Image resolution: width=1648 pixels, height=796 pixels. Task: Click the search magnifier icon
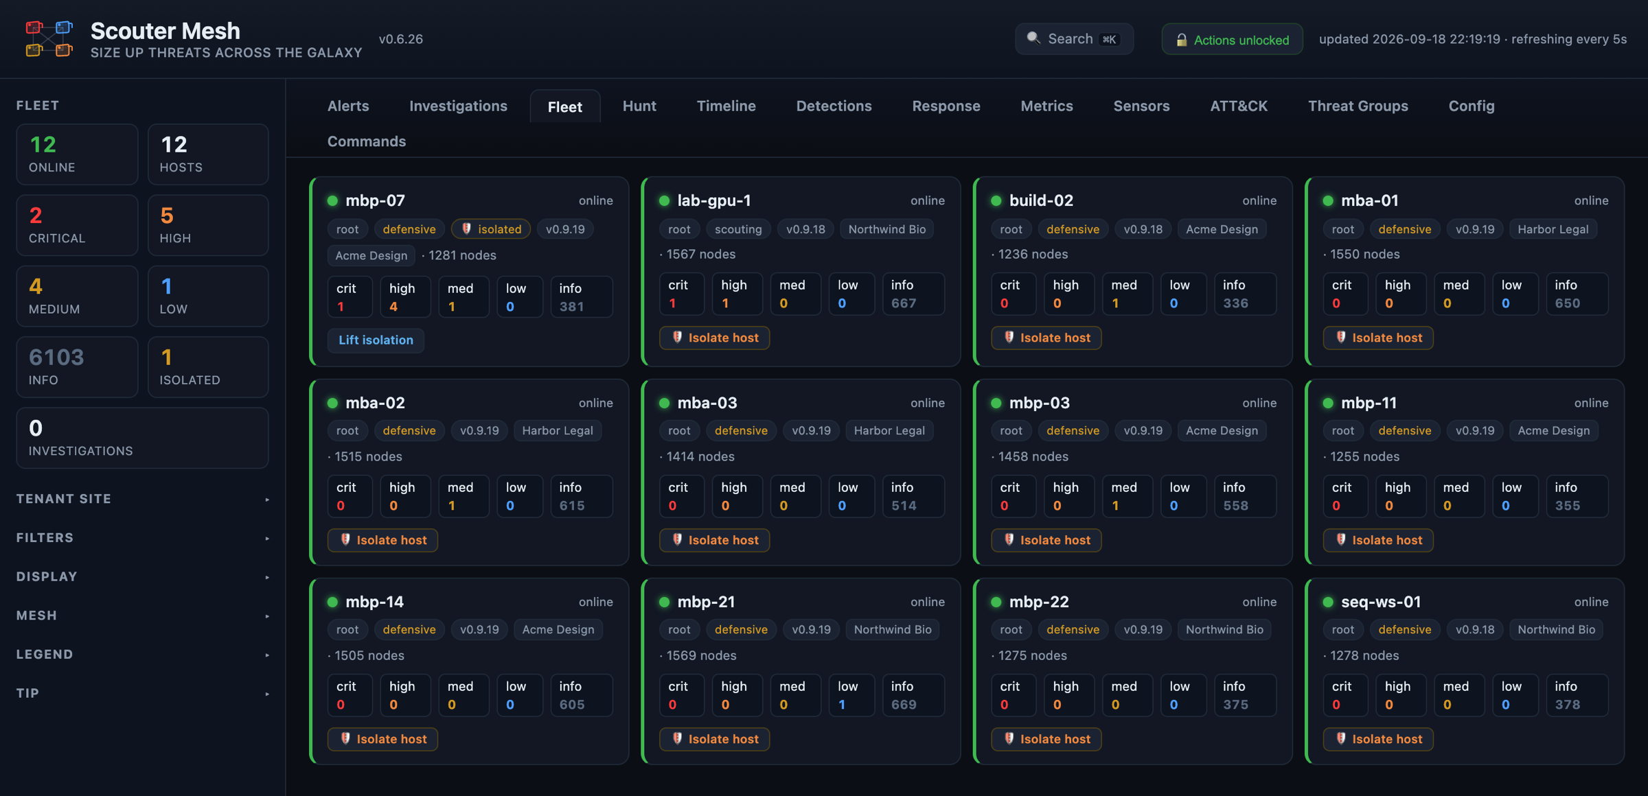pyautogui.click(x=1033, y=38)
